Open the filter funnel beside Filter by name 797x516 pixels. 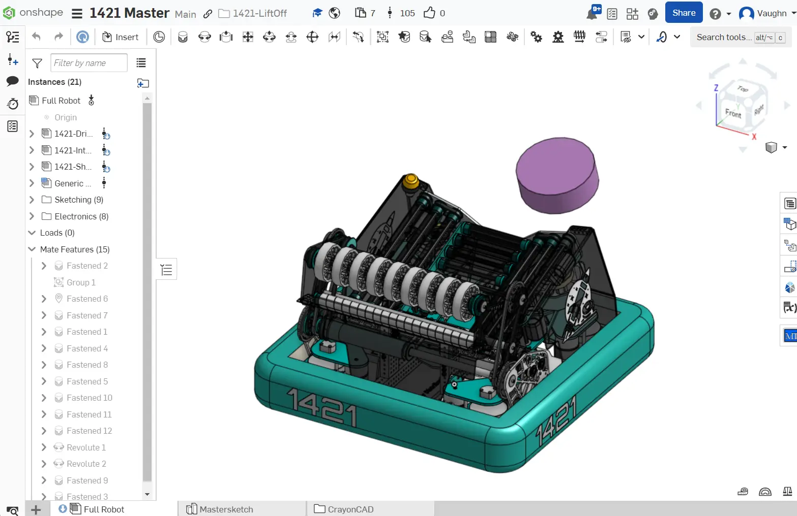pyautogui.click(x=37, y=63)
